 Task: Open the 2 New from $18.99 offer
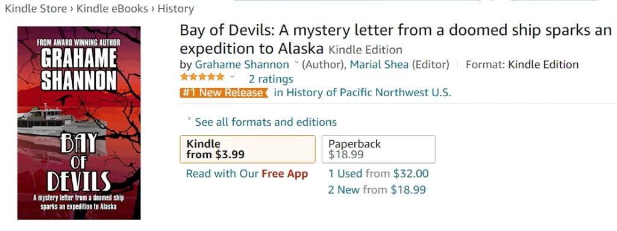click(x=377, y=190)
